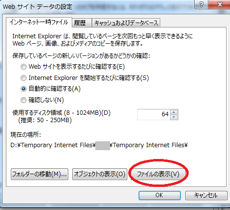
Task: Click フォルダーの移動(M)... button
Action: pos(39,174)
